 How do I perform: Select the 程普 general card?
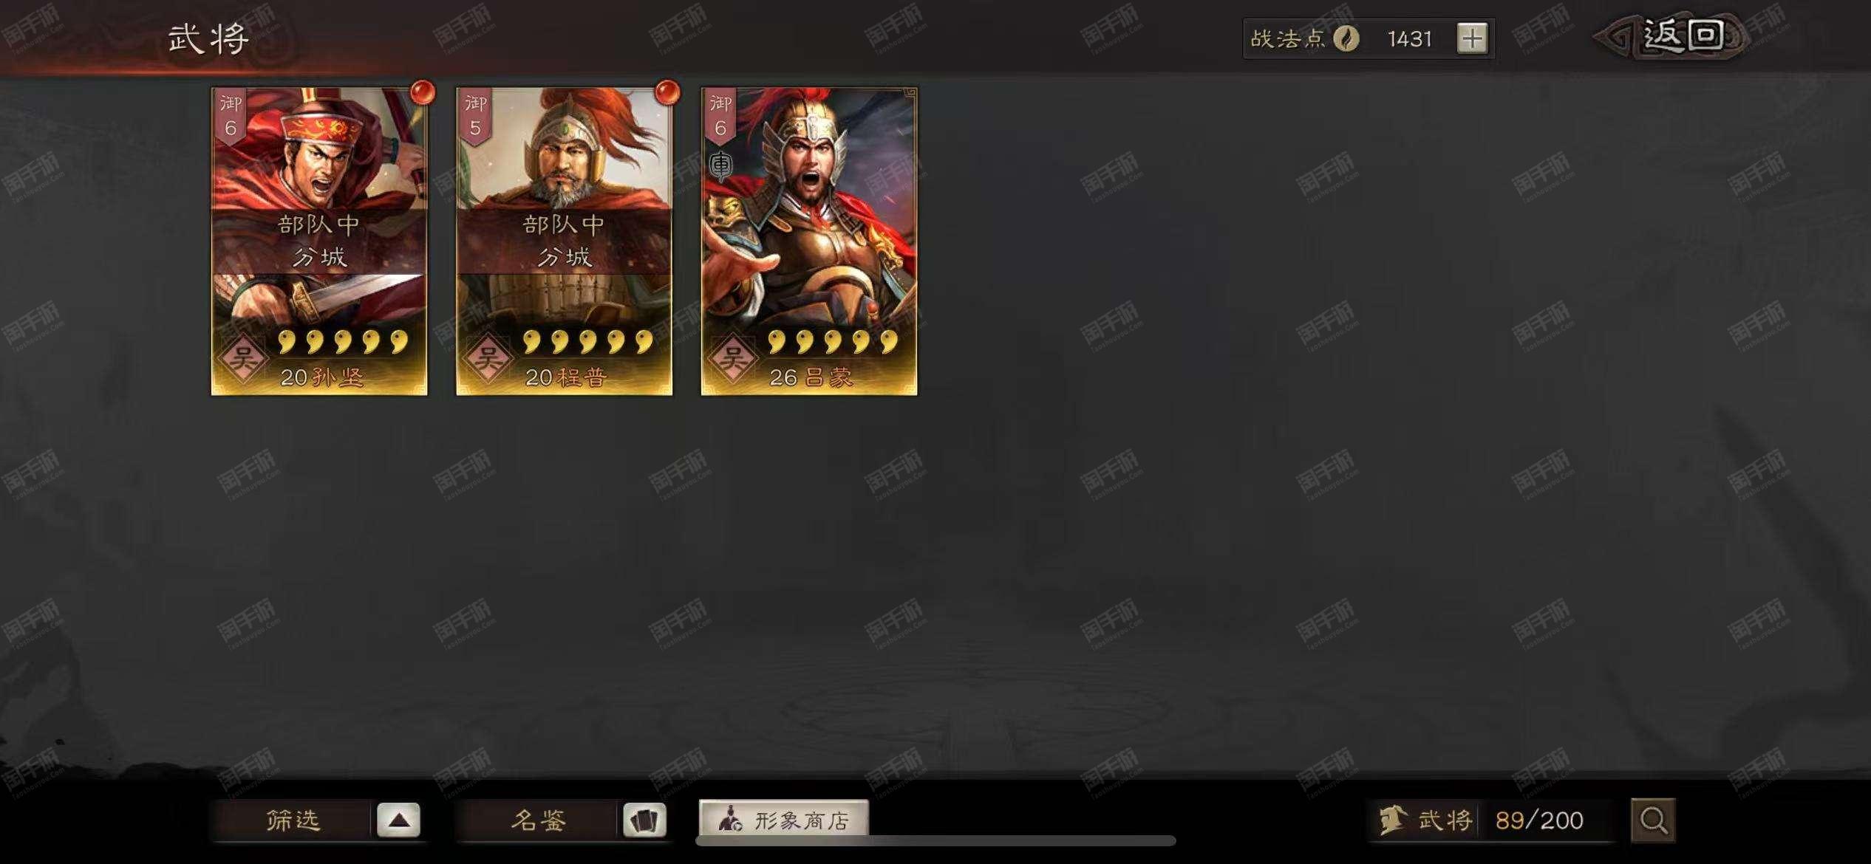tap(565, 241)
